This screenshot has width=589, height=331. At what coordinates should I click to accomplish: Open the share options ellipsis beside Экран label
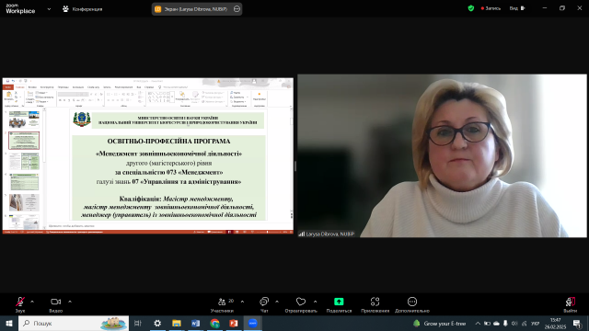tap(237, 9)
